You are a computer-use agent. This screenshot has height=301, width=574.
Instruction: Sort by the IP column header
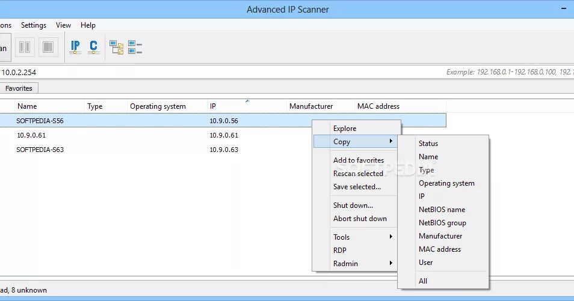(x=246, y=106)
